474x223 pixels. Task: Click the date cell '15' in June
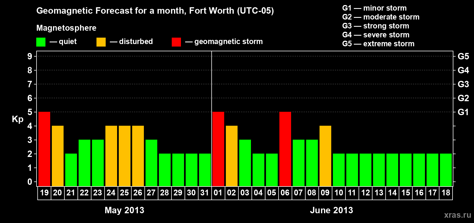pyautogui.click(x=405, y=193)
